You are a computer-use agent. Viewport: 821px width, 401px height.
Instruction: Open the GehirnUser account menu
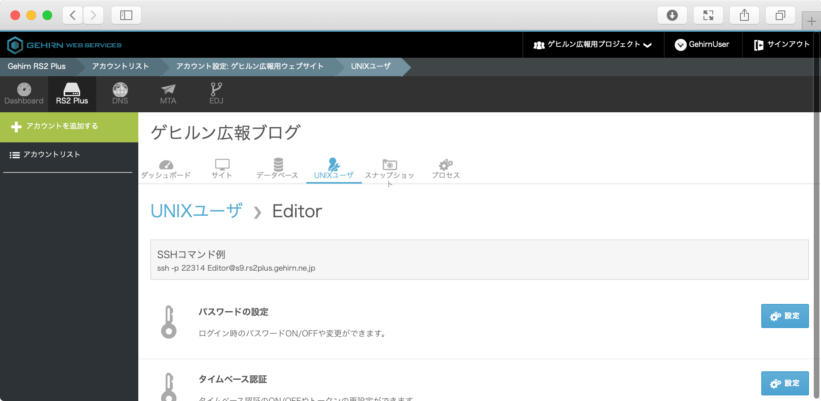pos(702,45)
